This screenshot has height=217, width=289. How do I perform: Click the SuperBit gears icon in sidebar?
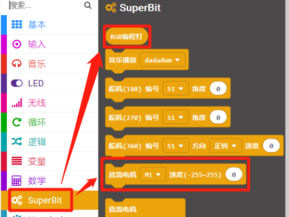coord(17,200)
